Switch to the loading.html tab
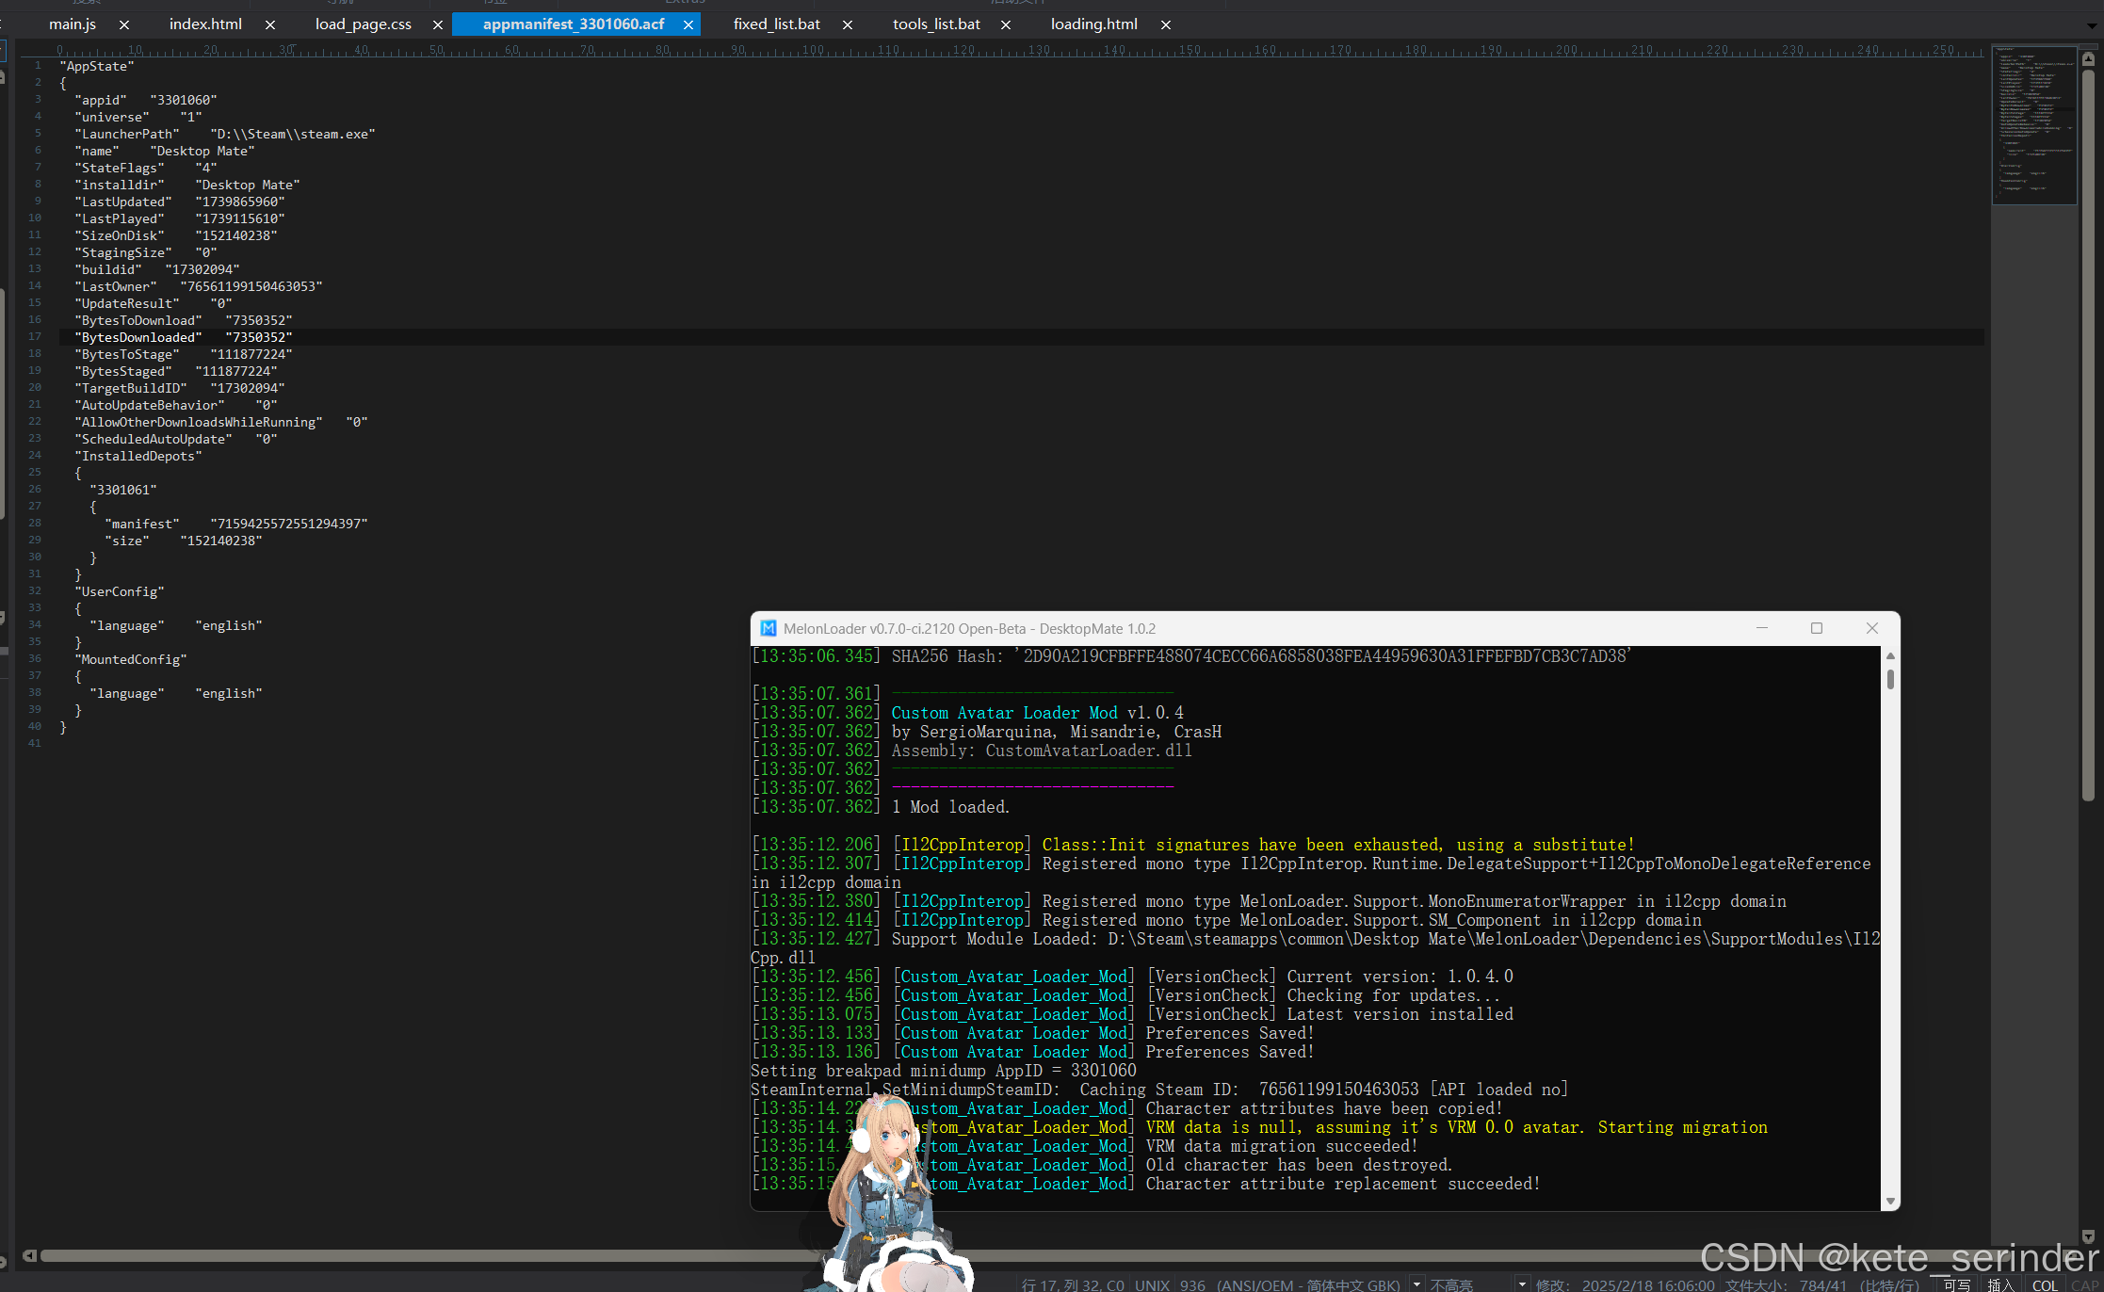Viewport: 2104px width, 1292px height. coord(1093,24)
